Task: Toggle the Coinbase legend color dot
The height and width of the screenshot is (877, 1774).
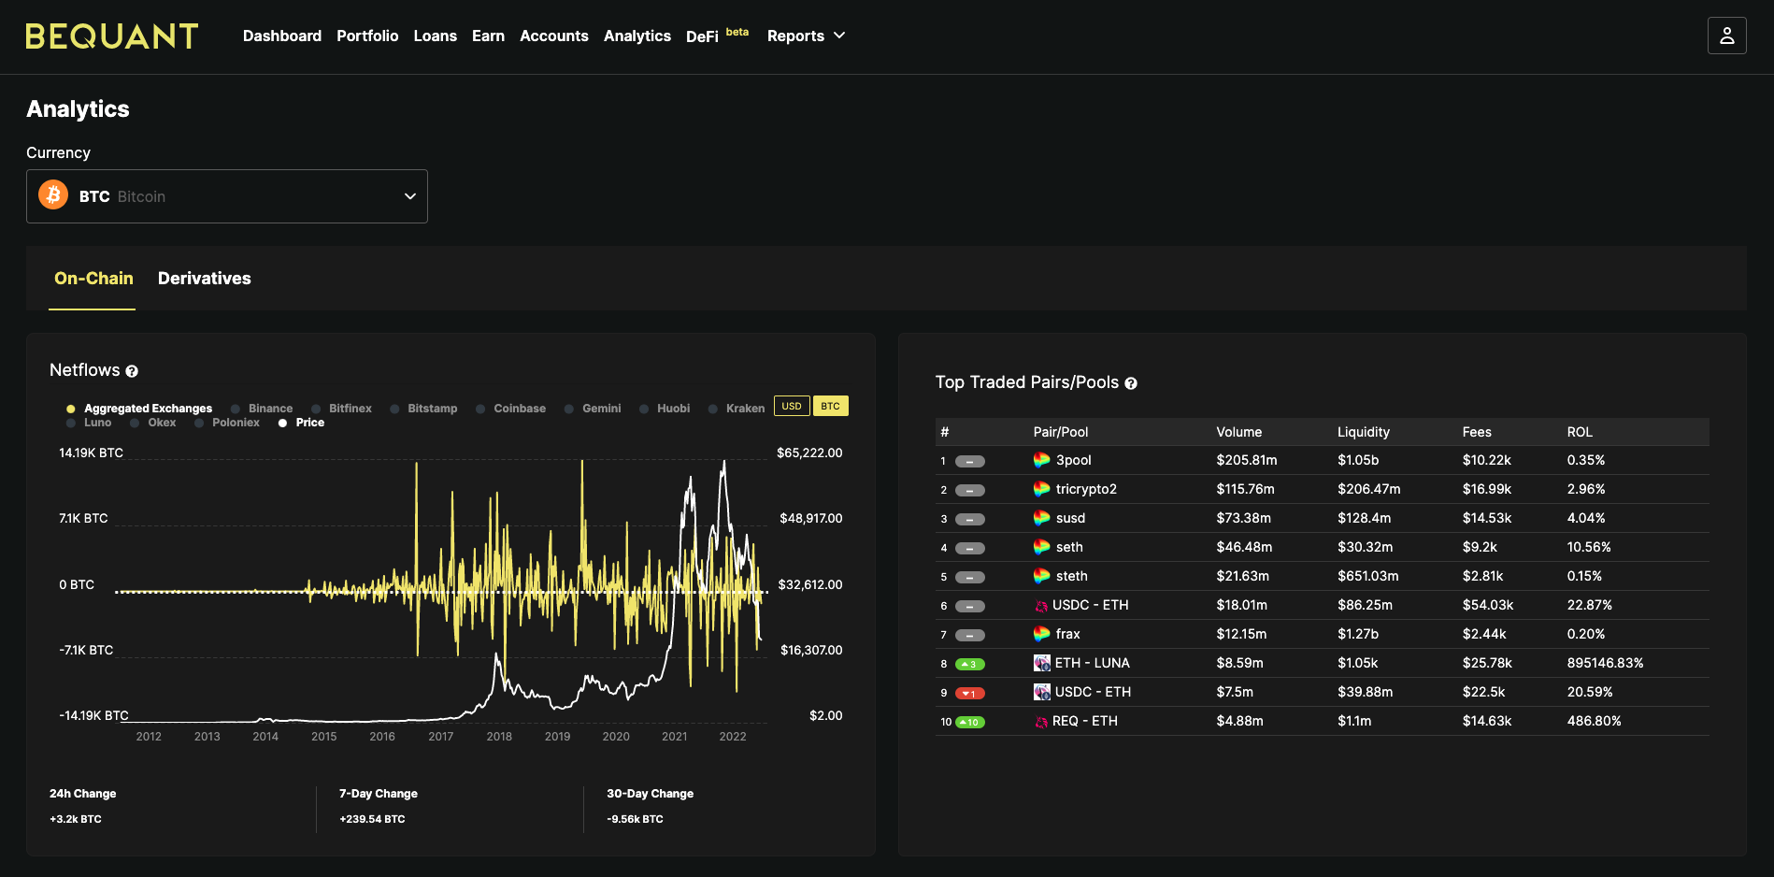Action: click(480, 409)
